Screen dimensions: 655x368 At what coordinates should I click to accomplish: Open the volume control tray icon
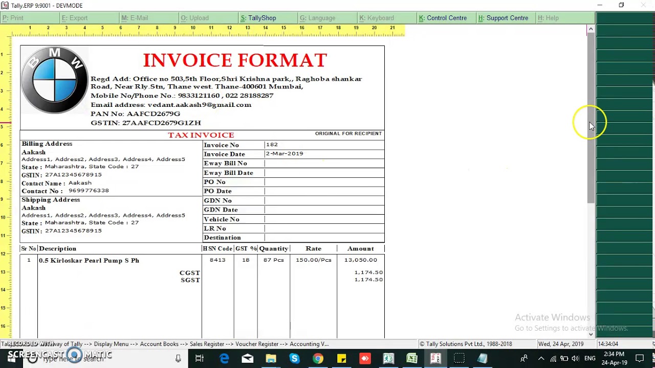click(x=575, y=358)
